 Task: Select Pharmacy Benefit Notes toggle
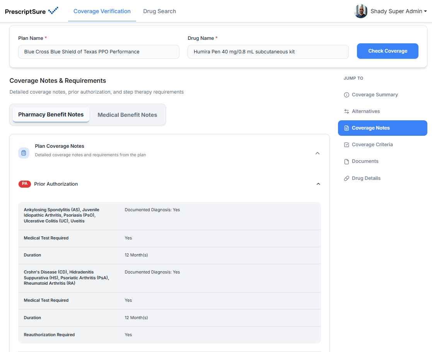tap(51, 114)
